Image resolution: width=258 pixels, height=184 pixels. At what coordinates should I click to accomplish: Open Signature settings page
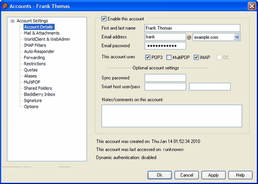pyautogui.click(x=33, y=101)
